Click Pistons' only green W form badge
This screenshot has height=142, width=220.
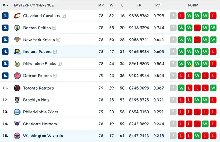click(x=197, y=76)
